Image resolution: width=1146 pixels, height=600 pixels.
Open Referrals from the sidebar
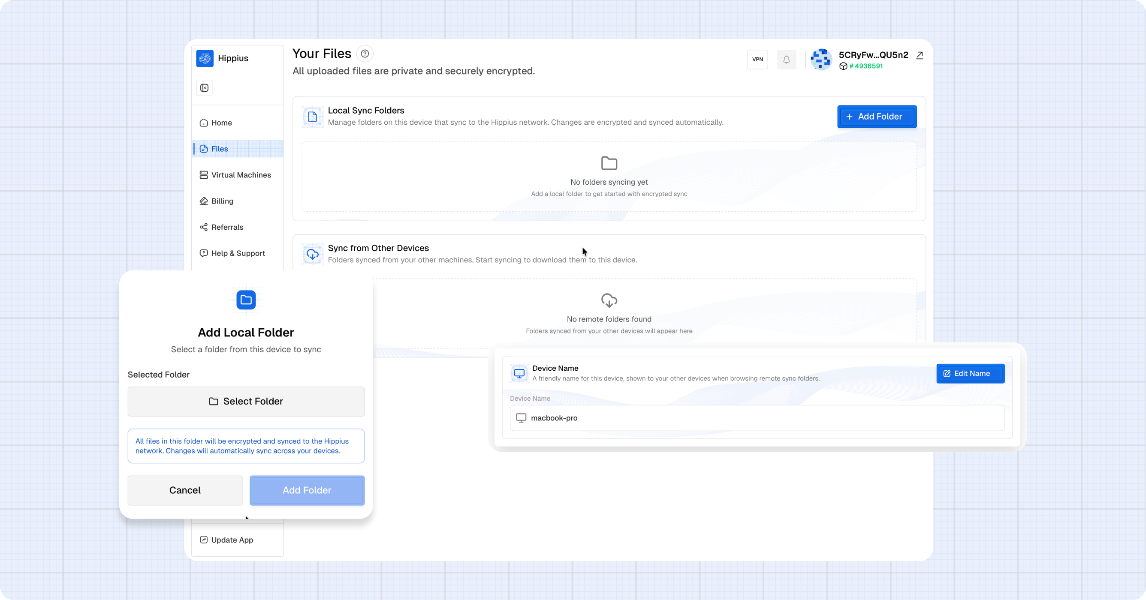(x=227, y=227)
